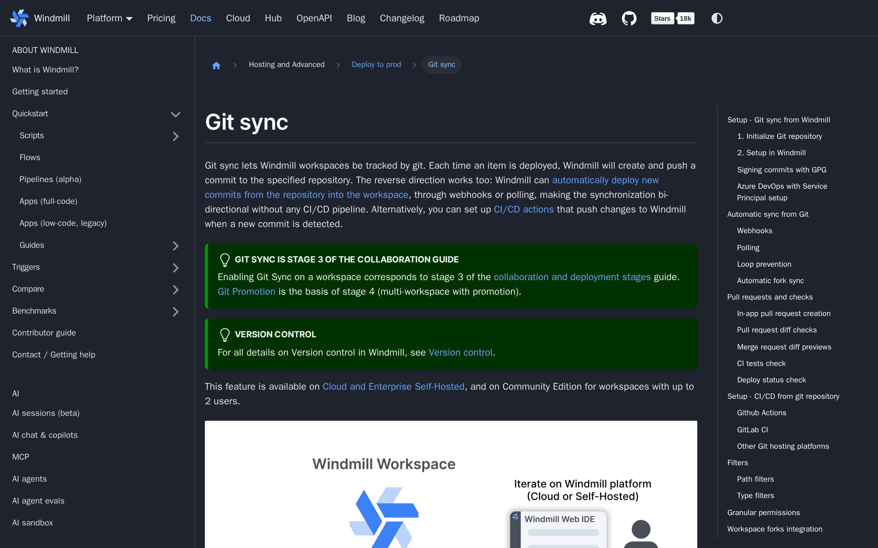This screenshot has height=548, width=878.
Task: Jump to Signing commits with GPG
Action: pos(781,170)
